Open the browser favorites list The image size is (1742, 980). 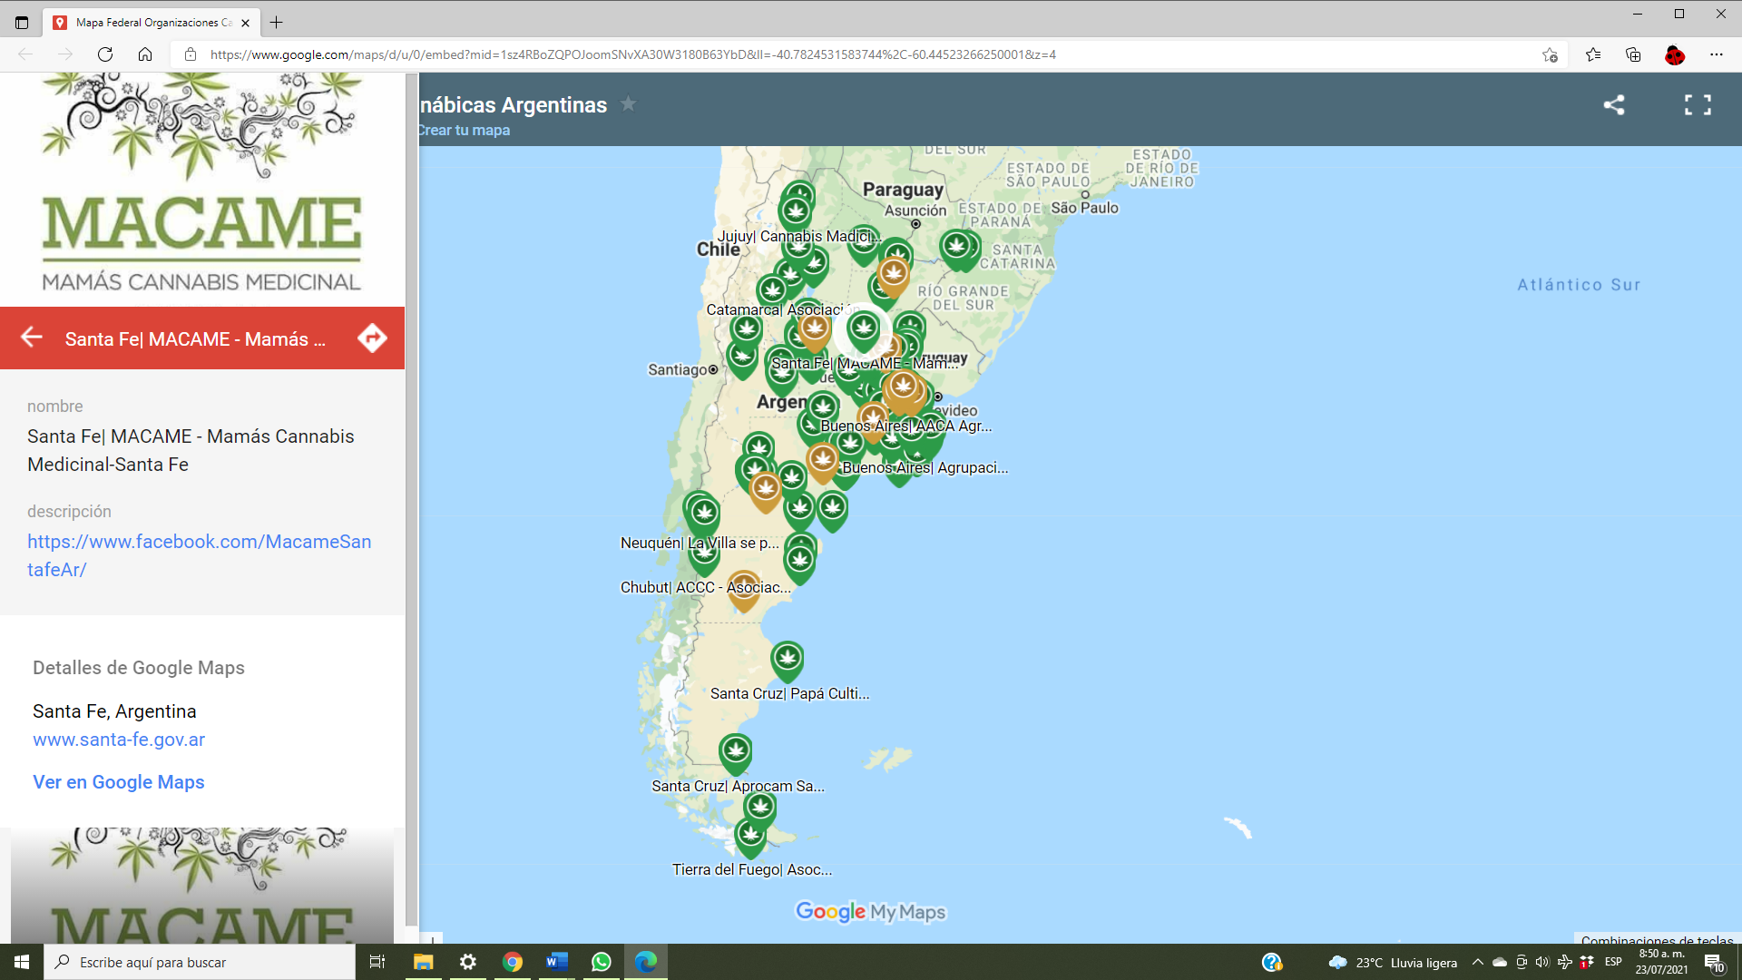(x=1593, y=54)
